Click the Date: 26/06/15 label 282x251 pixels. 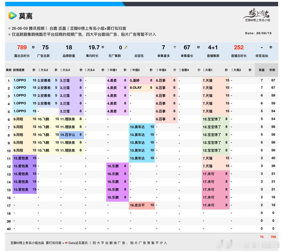click(x=258, y=33)
